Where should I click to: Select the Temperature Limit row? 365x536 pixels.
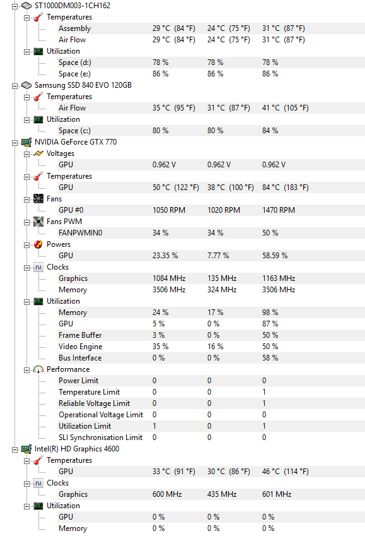[x=211, y=392]
